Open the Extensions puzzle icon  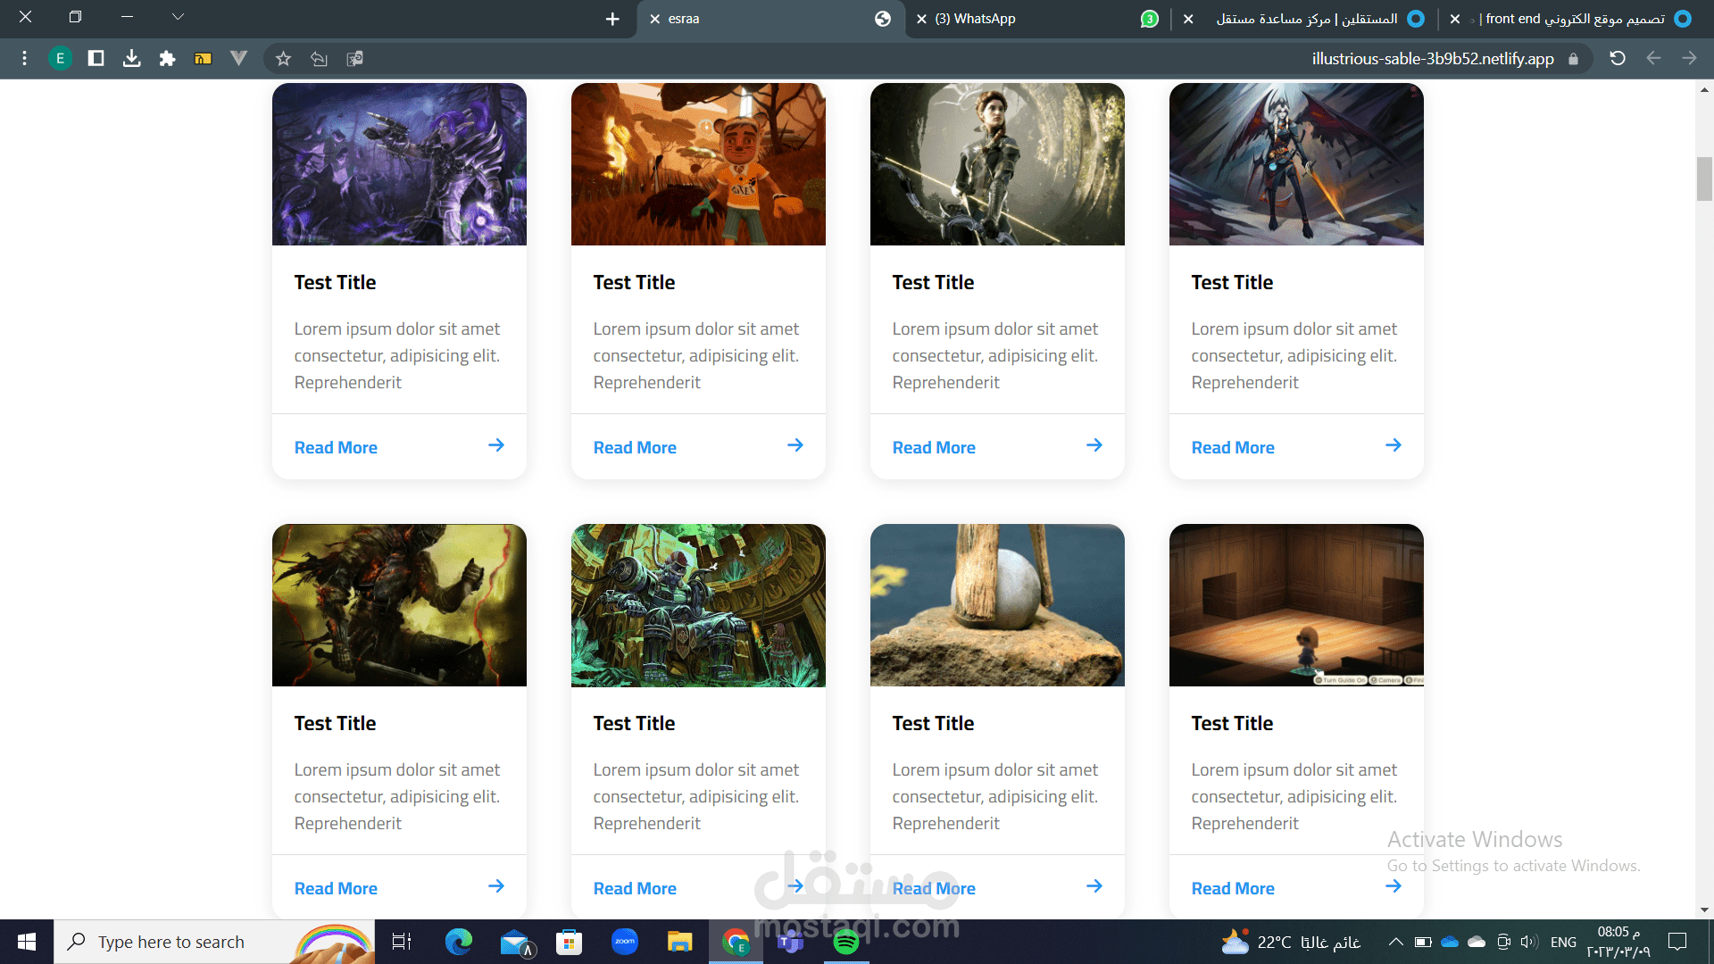pos(167,59)
